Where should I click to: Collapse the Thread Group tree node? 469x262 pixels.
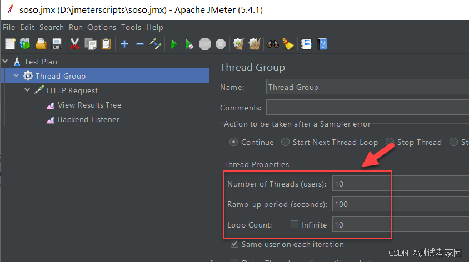point(16,75)
